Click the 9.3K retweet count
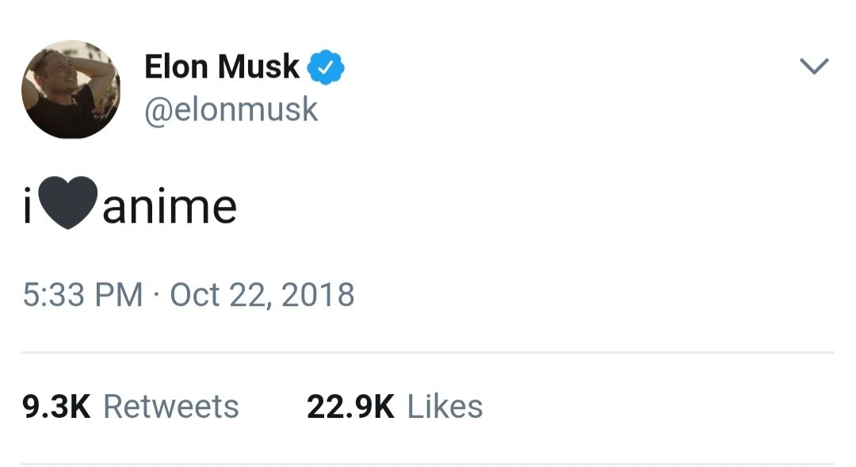 pos(56,407)
